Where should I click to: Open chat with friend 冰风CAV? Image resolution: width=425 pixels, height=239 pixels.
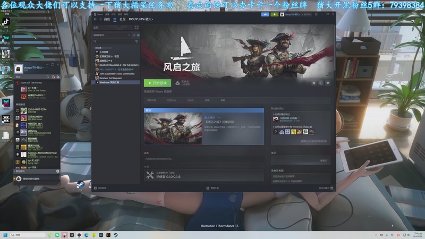pyautogui.click(x=37, y=132)
